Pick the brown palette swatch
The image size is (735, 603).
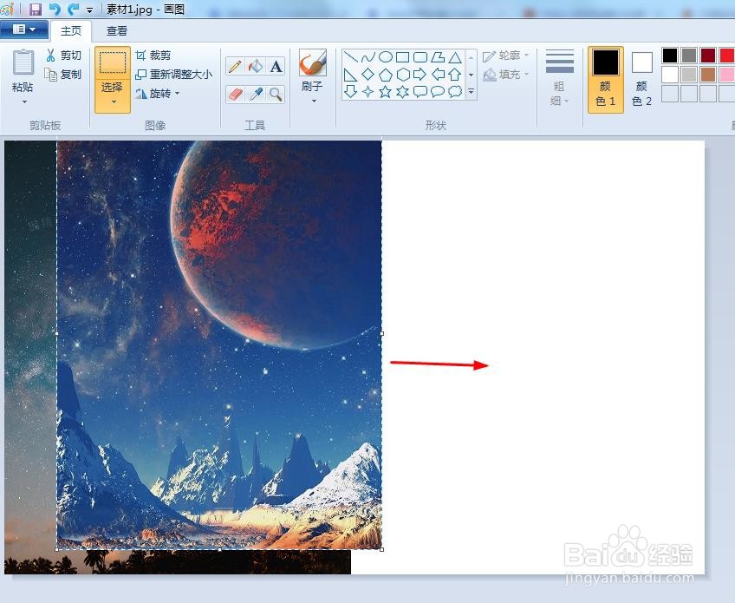[x=708, y=74]
